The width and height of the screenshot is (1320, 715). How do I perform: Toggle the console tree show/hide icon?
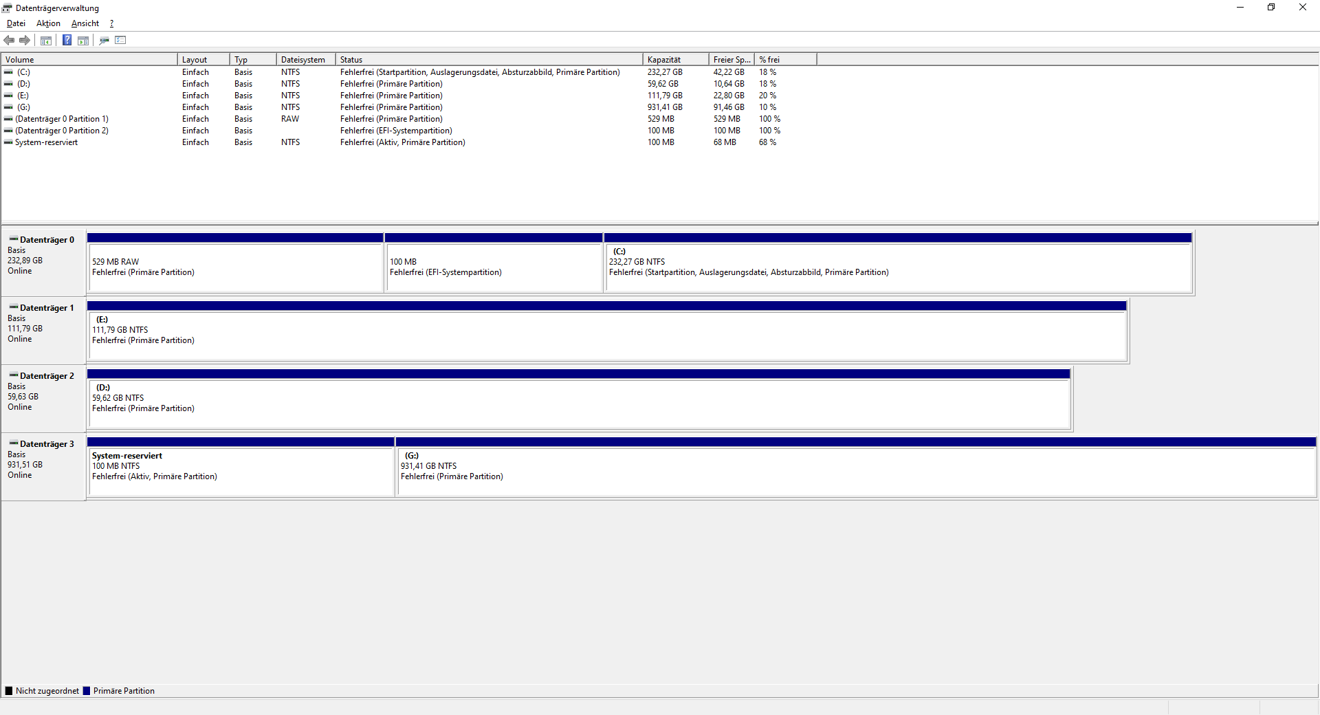46,41
